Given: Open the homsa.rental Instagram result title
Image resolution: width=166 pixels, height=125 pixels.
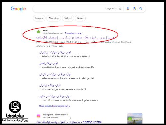Looking at the screenshot, I should [69, 122].
